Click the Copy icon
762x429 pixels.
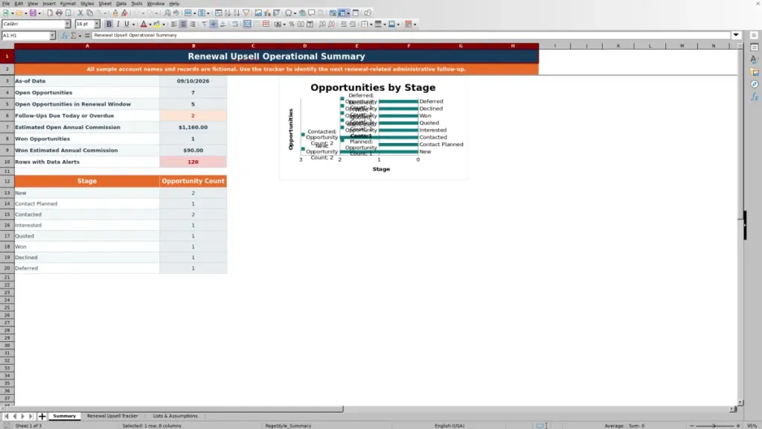(89, 13)
